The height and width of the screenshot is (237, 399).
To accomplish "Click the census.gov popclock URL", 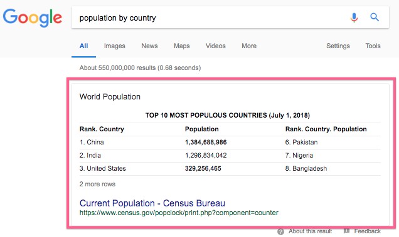I will pyautogui.click(x=179, y=213).
